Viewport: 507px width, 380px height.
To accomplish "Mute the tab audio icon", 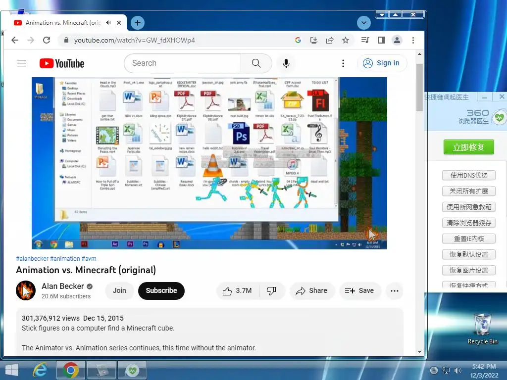I will point(108,23).
